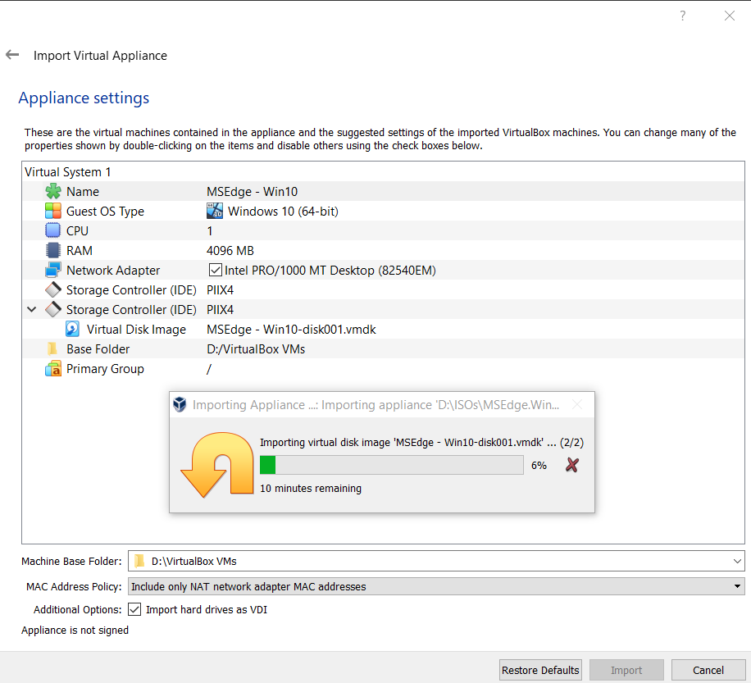
Task: Click the CPU chip icon
Action: tap(53, 231)
